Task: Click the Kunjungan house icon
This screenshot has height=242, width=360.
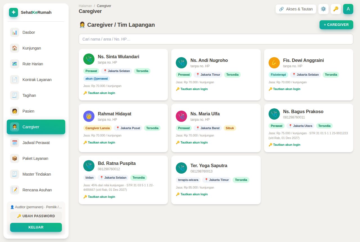Action: click(x=15, y=48)
